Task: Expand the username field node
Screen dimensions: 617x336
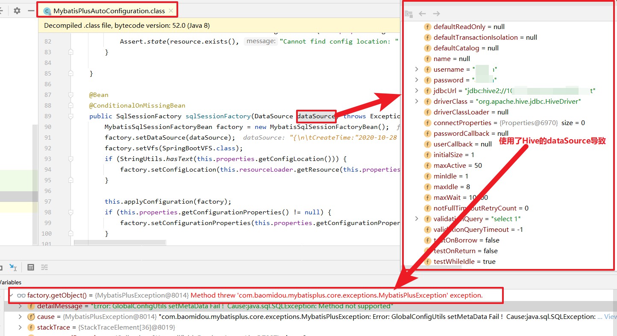Action: pos(417,69)
